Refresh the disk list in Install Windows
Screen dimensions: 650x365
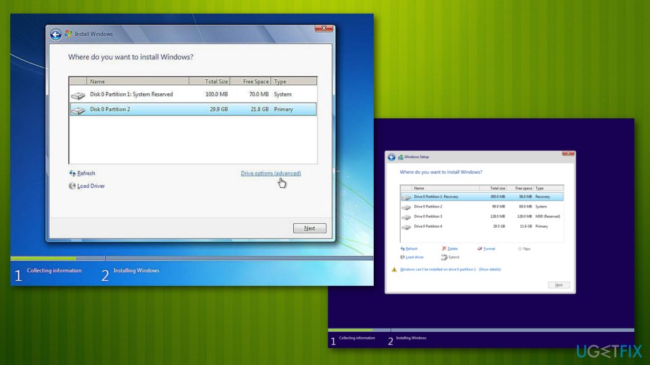(82, 174)
